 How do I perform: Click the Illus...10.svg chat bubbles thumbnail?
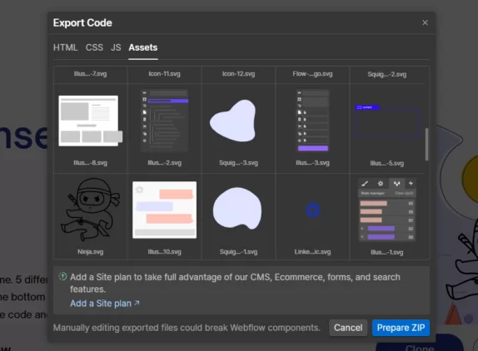pyautogui.click(x=165, y=210)
